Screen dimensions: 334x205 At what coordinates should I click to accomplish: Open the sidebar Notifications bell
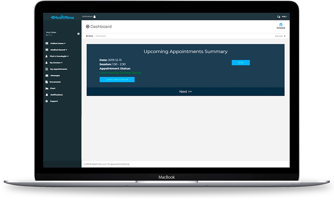47,95
